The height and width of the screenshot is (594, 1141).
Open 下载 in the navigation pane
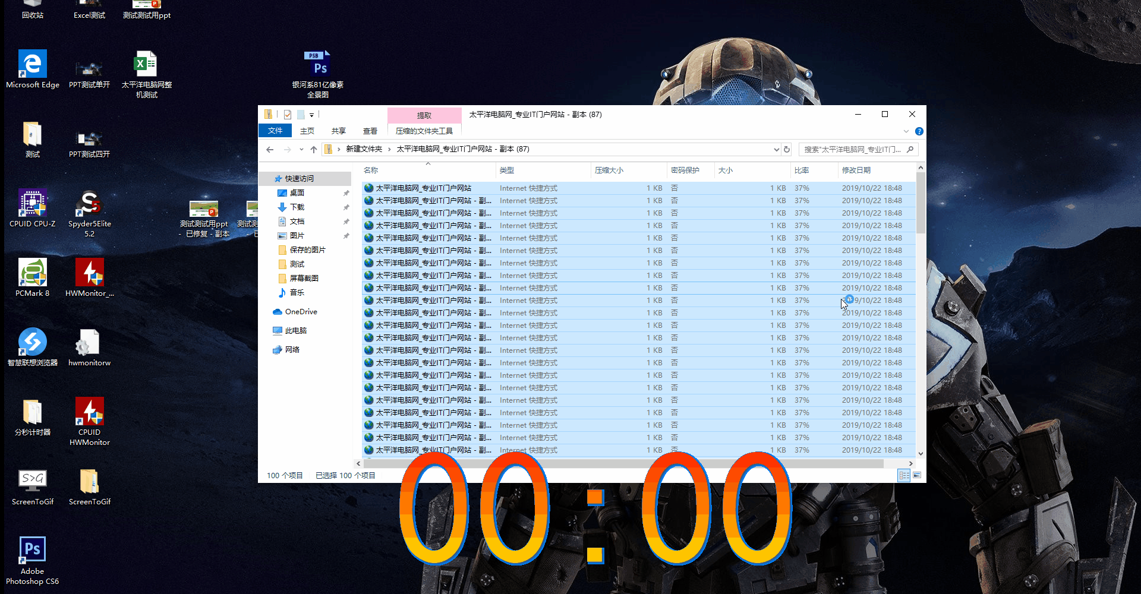(x=297, y=207)
